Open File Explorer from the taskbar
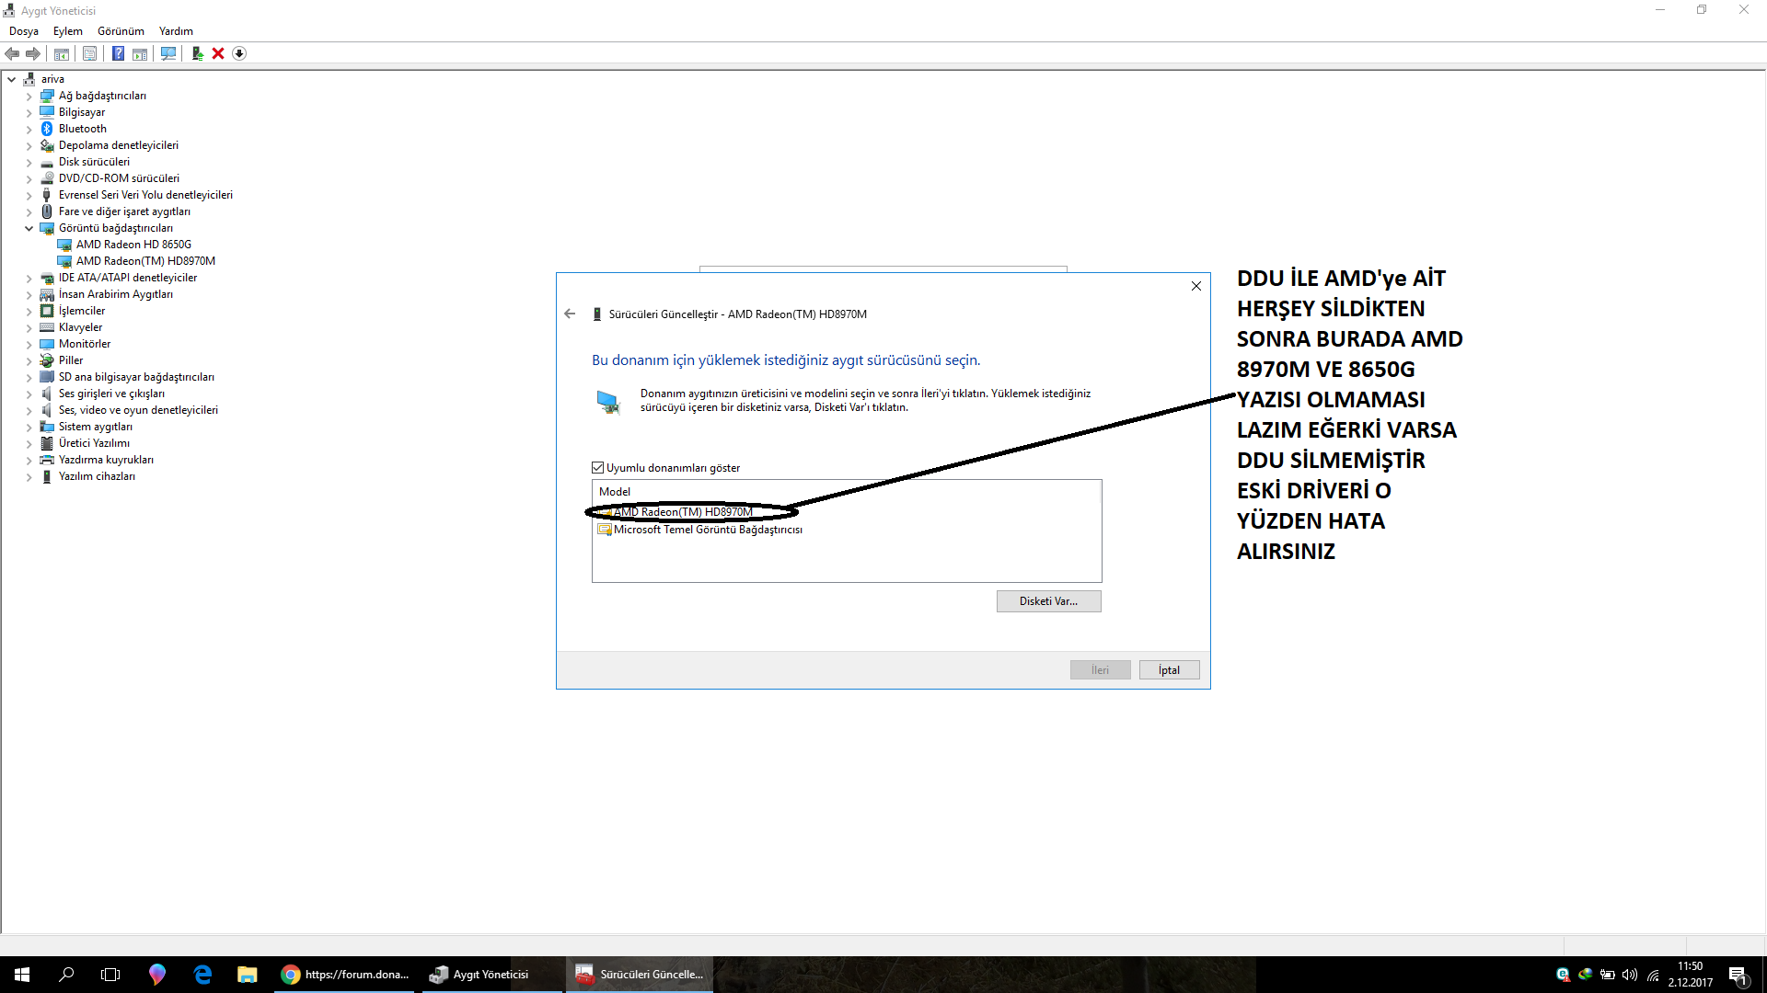This screenshot has width=1767, height=993. pos(247,975)
